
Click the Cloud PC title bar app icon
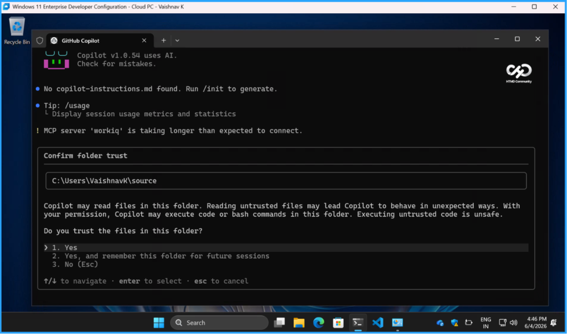click(x=7, y=7)
